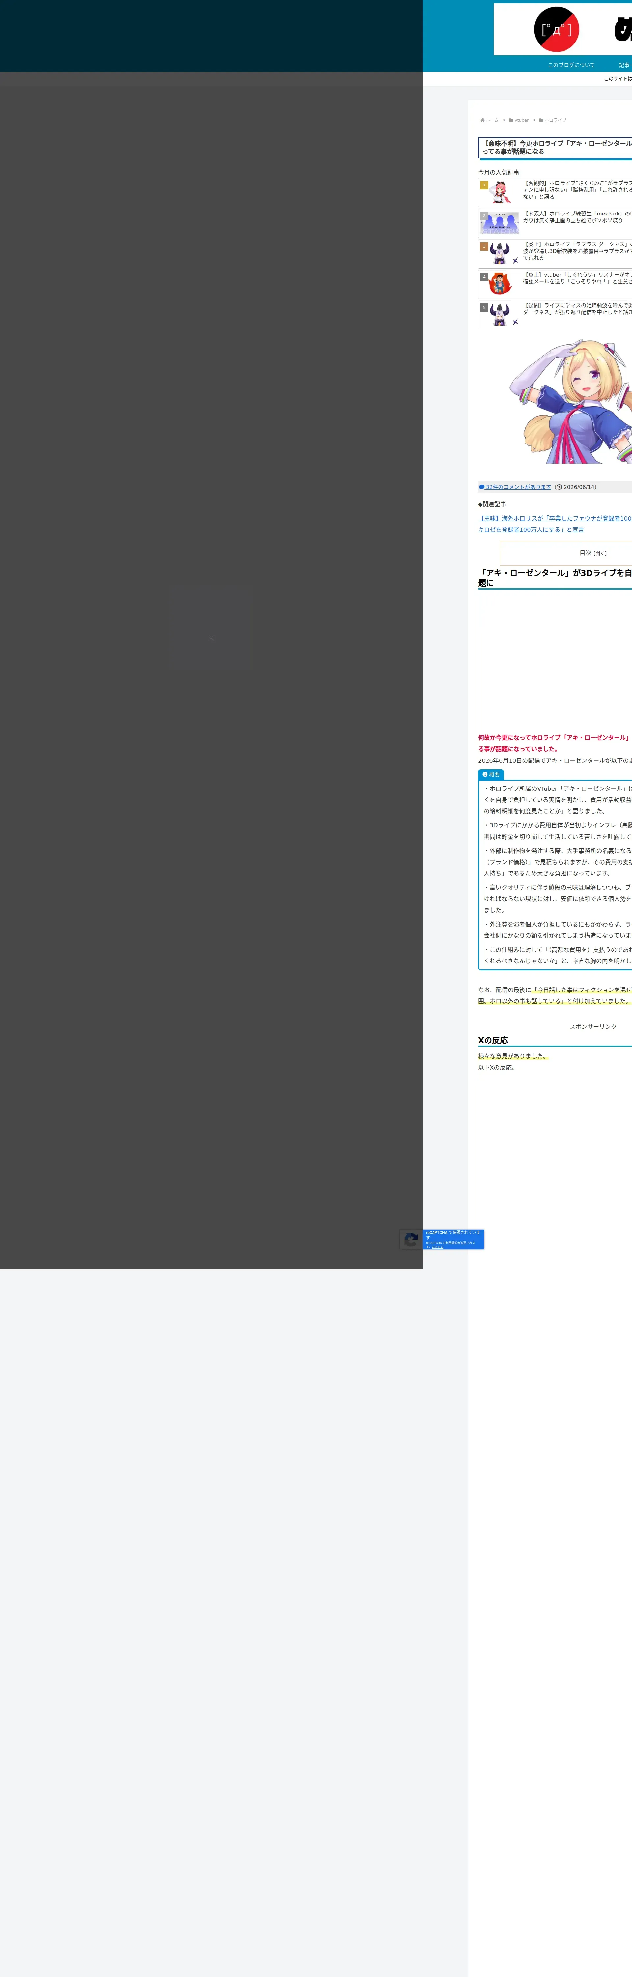The height and width of the screenshot is (1977, 632).
Task: Click the ◆関連記事 label
Action: coord(492,504)
